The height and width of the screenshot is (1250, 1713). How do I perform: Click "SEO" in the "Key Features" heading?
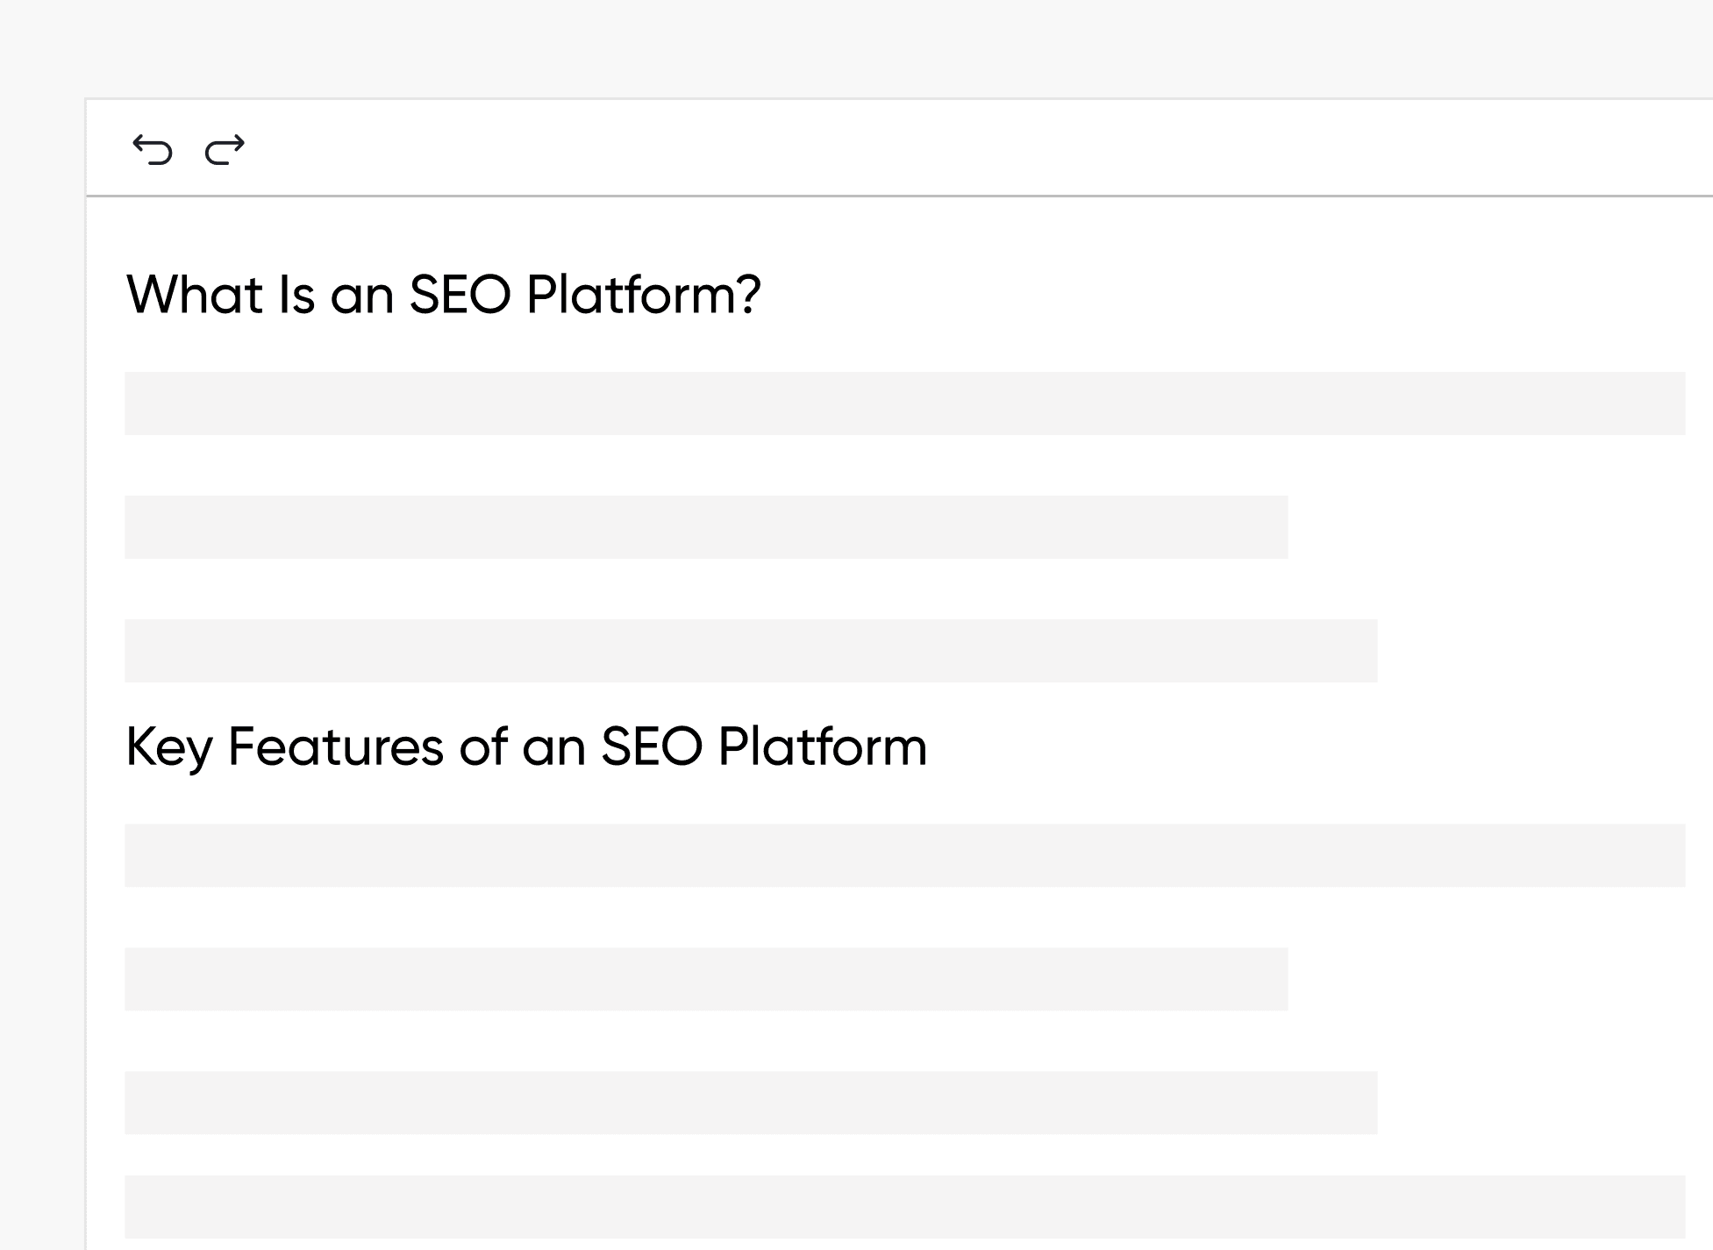(x=652, y=747)
